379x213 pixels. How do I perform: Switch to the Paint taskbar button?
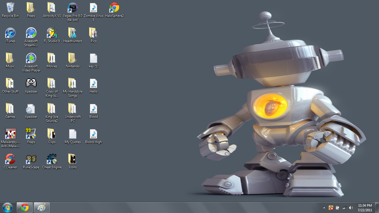42,207
